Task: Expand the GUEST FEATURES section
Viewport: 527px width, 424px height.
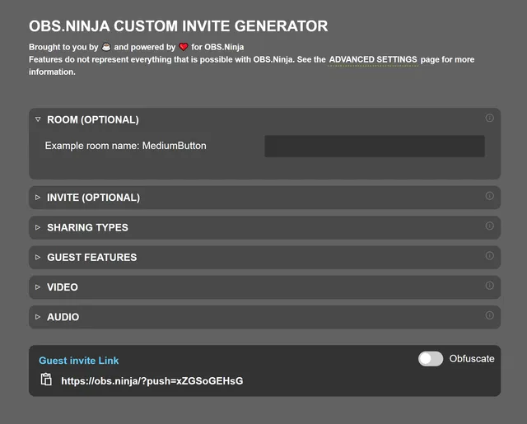Action: 91,257
